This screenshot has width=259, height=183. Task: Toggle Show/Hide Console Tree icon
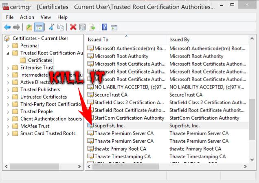tap(39, 27)
